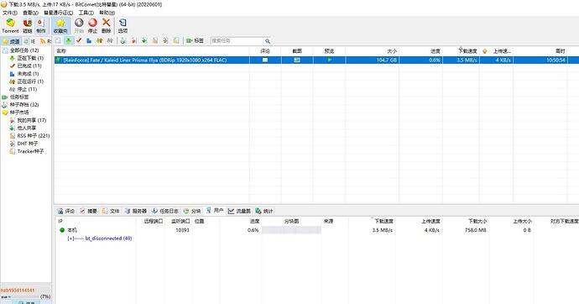
Task: Open the 查看 menu
Action: [x=30, y=13]
